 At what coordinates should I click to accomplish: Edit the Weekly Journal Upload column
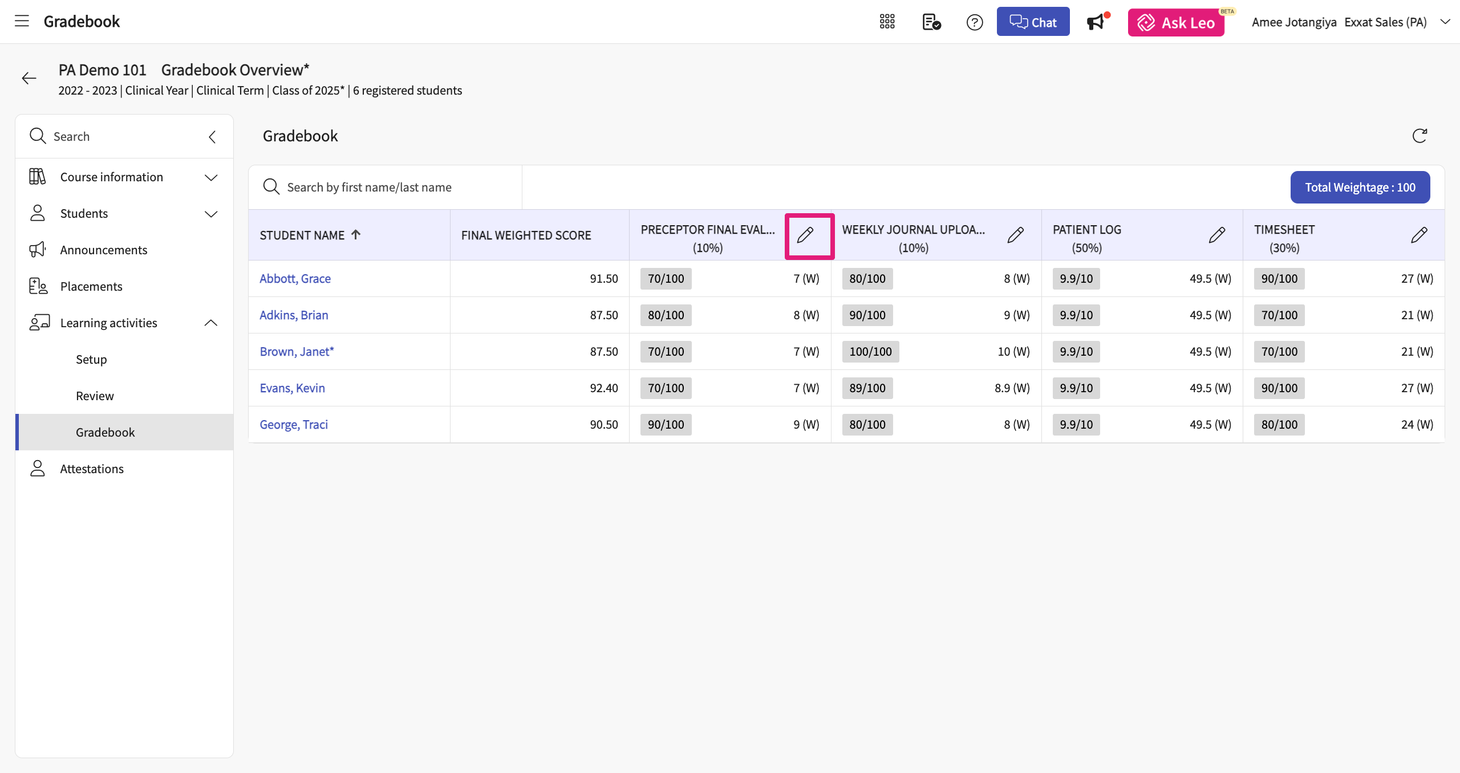1016,235
